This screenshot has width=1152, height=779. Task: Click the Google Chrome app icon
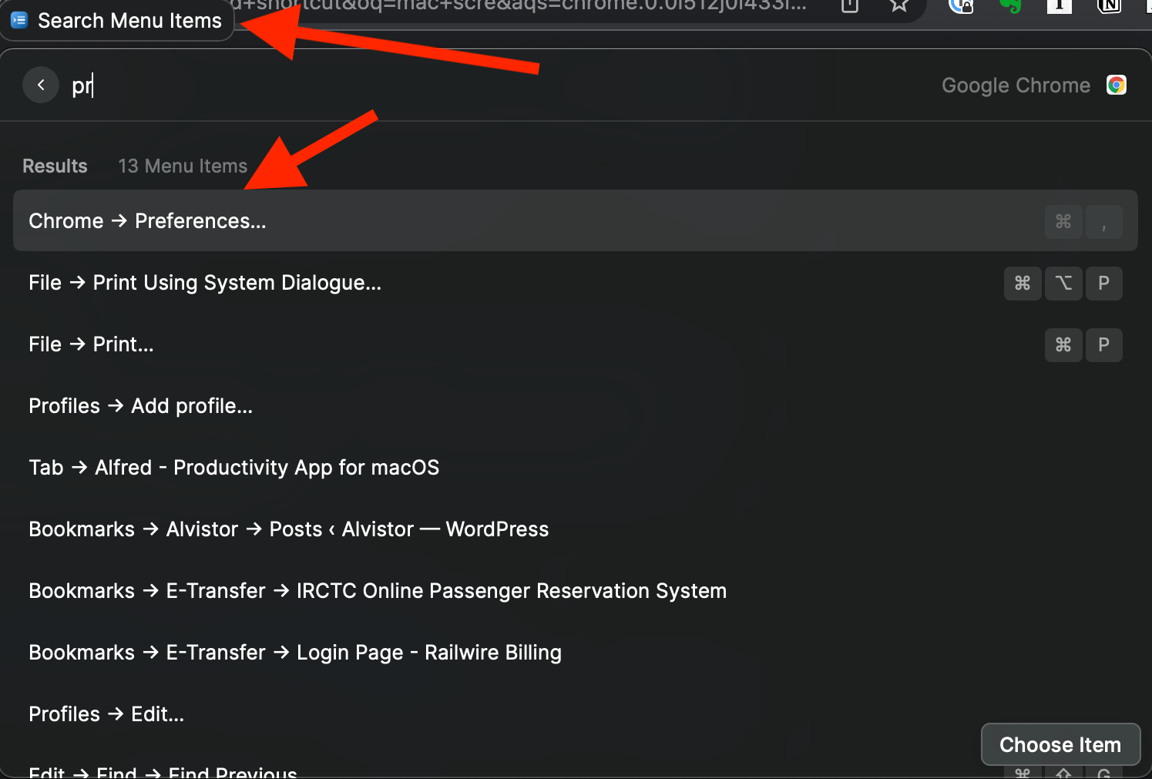1117,85
